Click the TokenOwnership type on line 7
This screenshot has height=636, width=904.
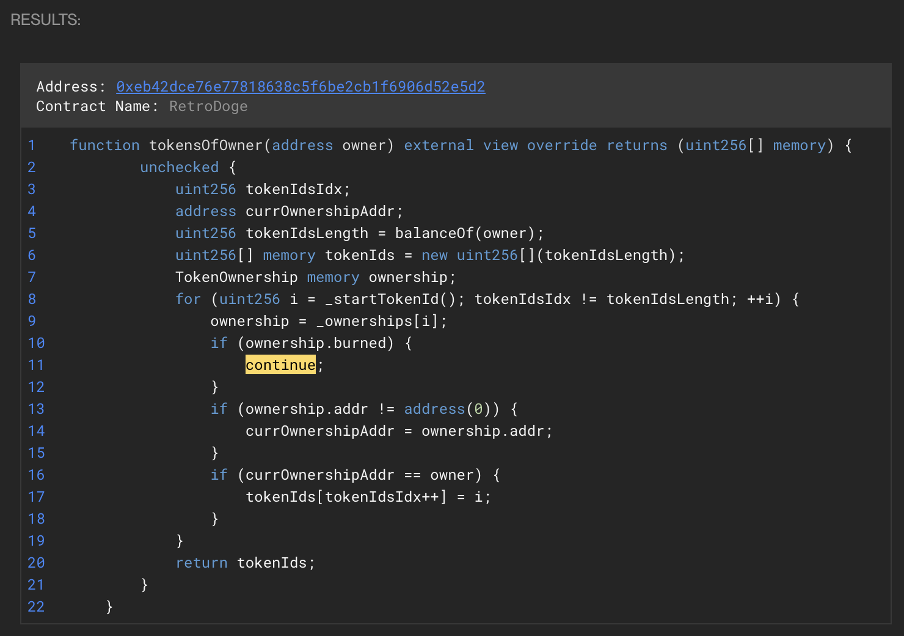tap(236, 277)
